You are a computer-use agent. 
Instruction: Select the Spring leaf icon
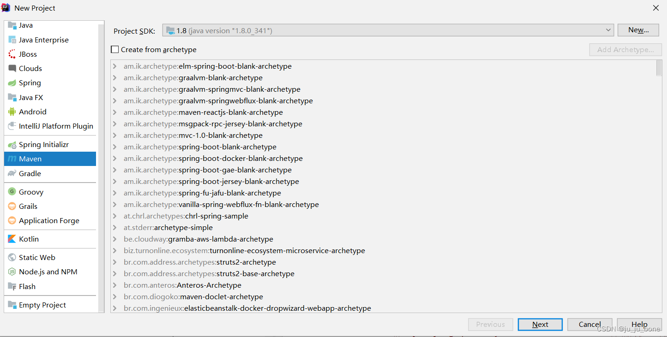(x=12, y=83)
